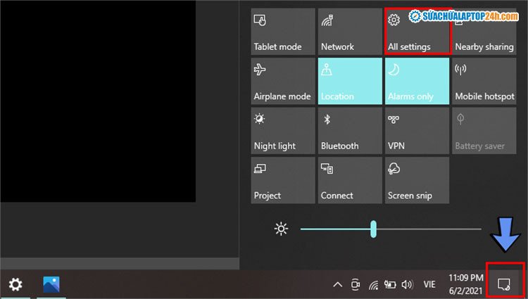
Task: Open the Settings gear taskbar icon
Action: point(15,284)
